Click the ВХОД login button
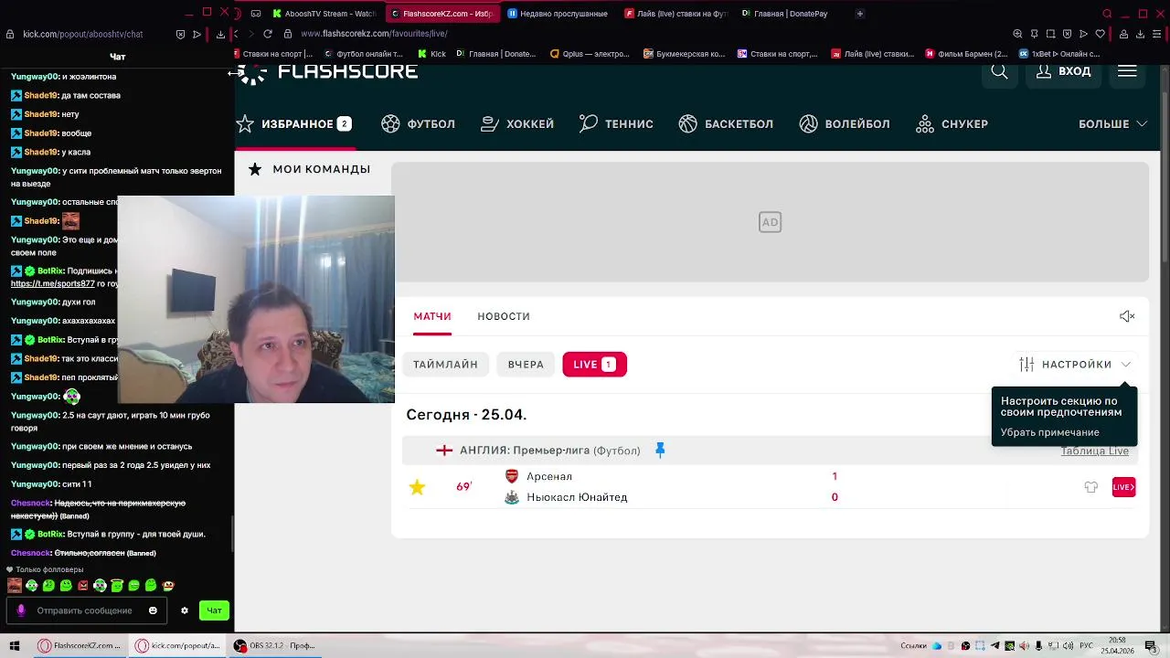Viewport: 1170px width, 658px height. [1063, 71]
